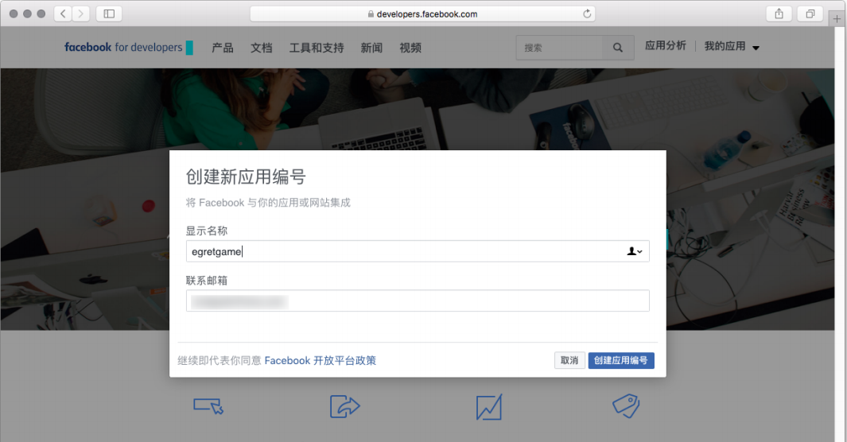Open the 新闻 menu item
The width and height of the screenshot is (847, 442).
(371, 48)
